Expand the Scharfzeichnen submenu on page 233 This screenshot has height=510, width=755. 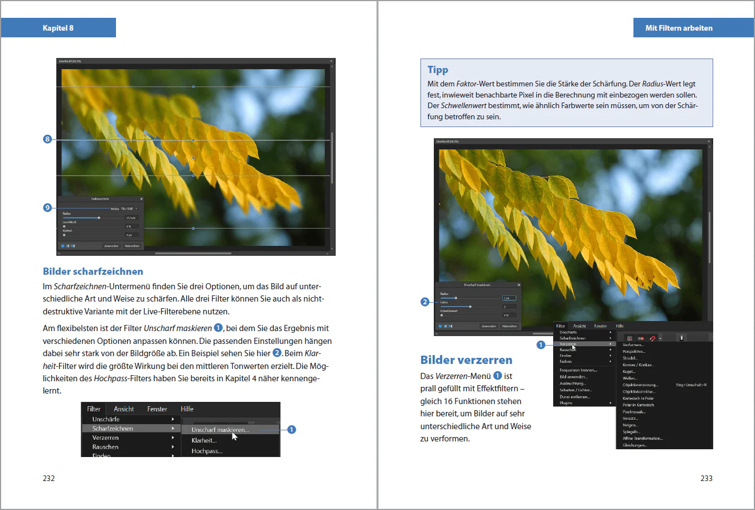(584, 338)
